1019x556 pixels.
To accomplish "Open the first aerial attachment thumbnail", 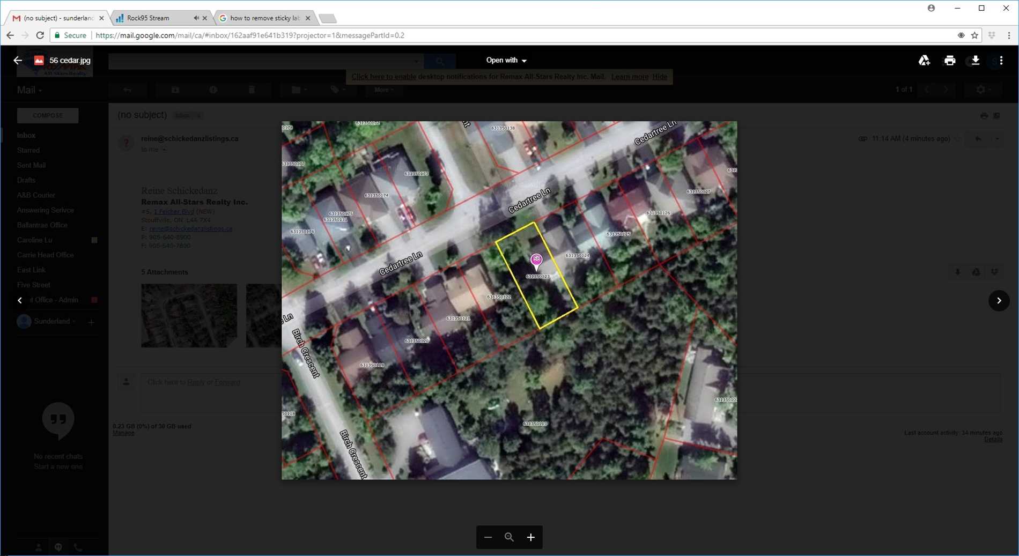I will (189, 315).
